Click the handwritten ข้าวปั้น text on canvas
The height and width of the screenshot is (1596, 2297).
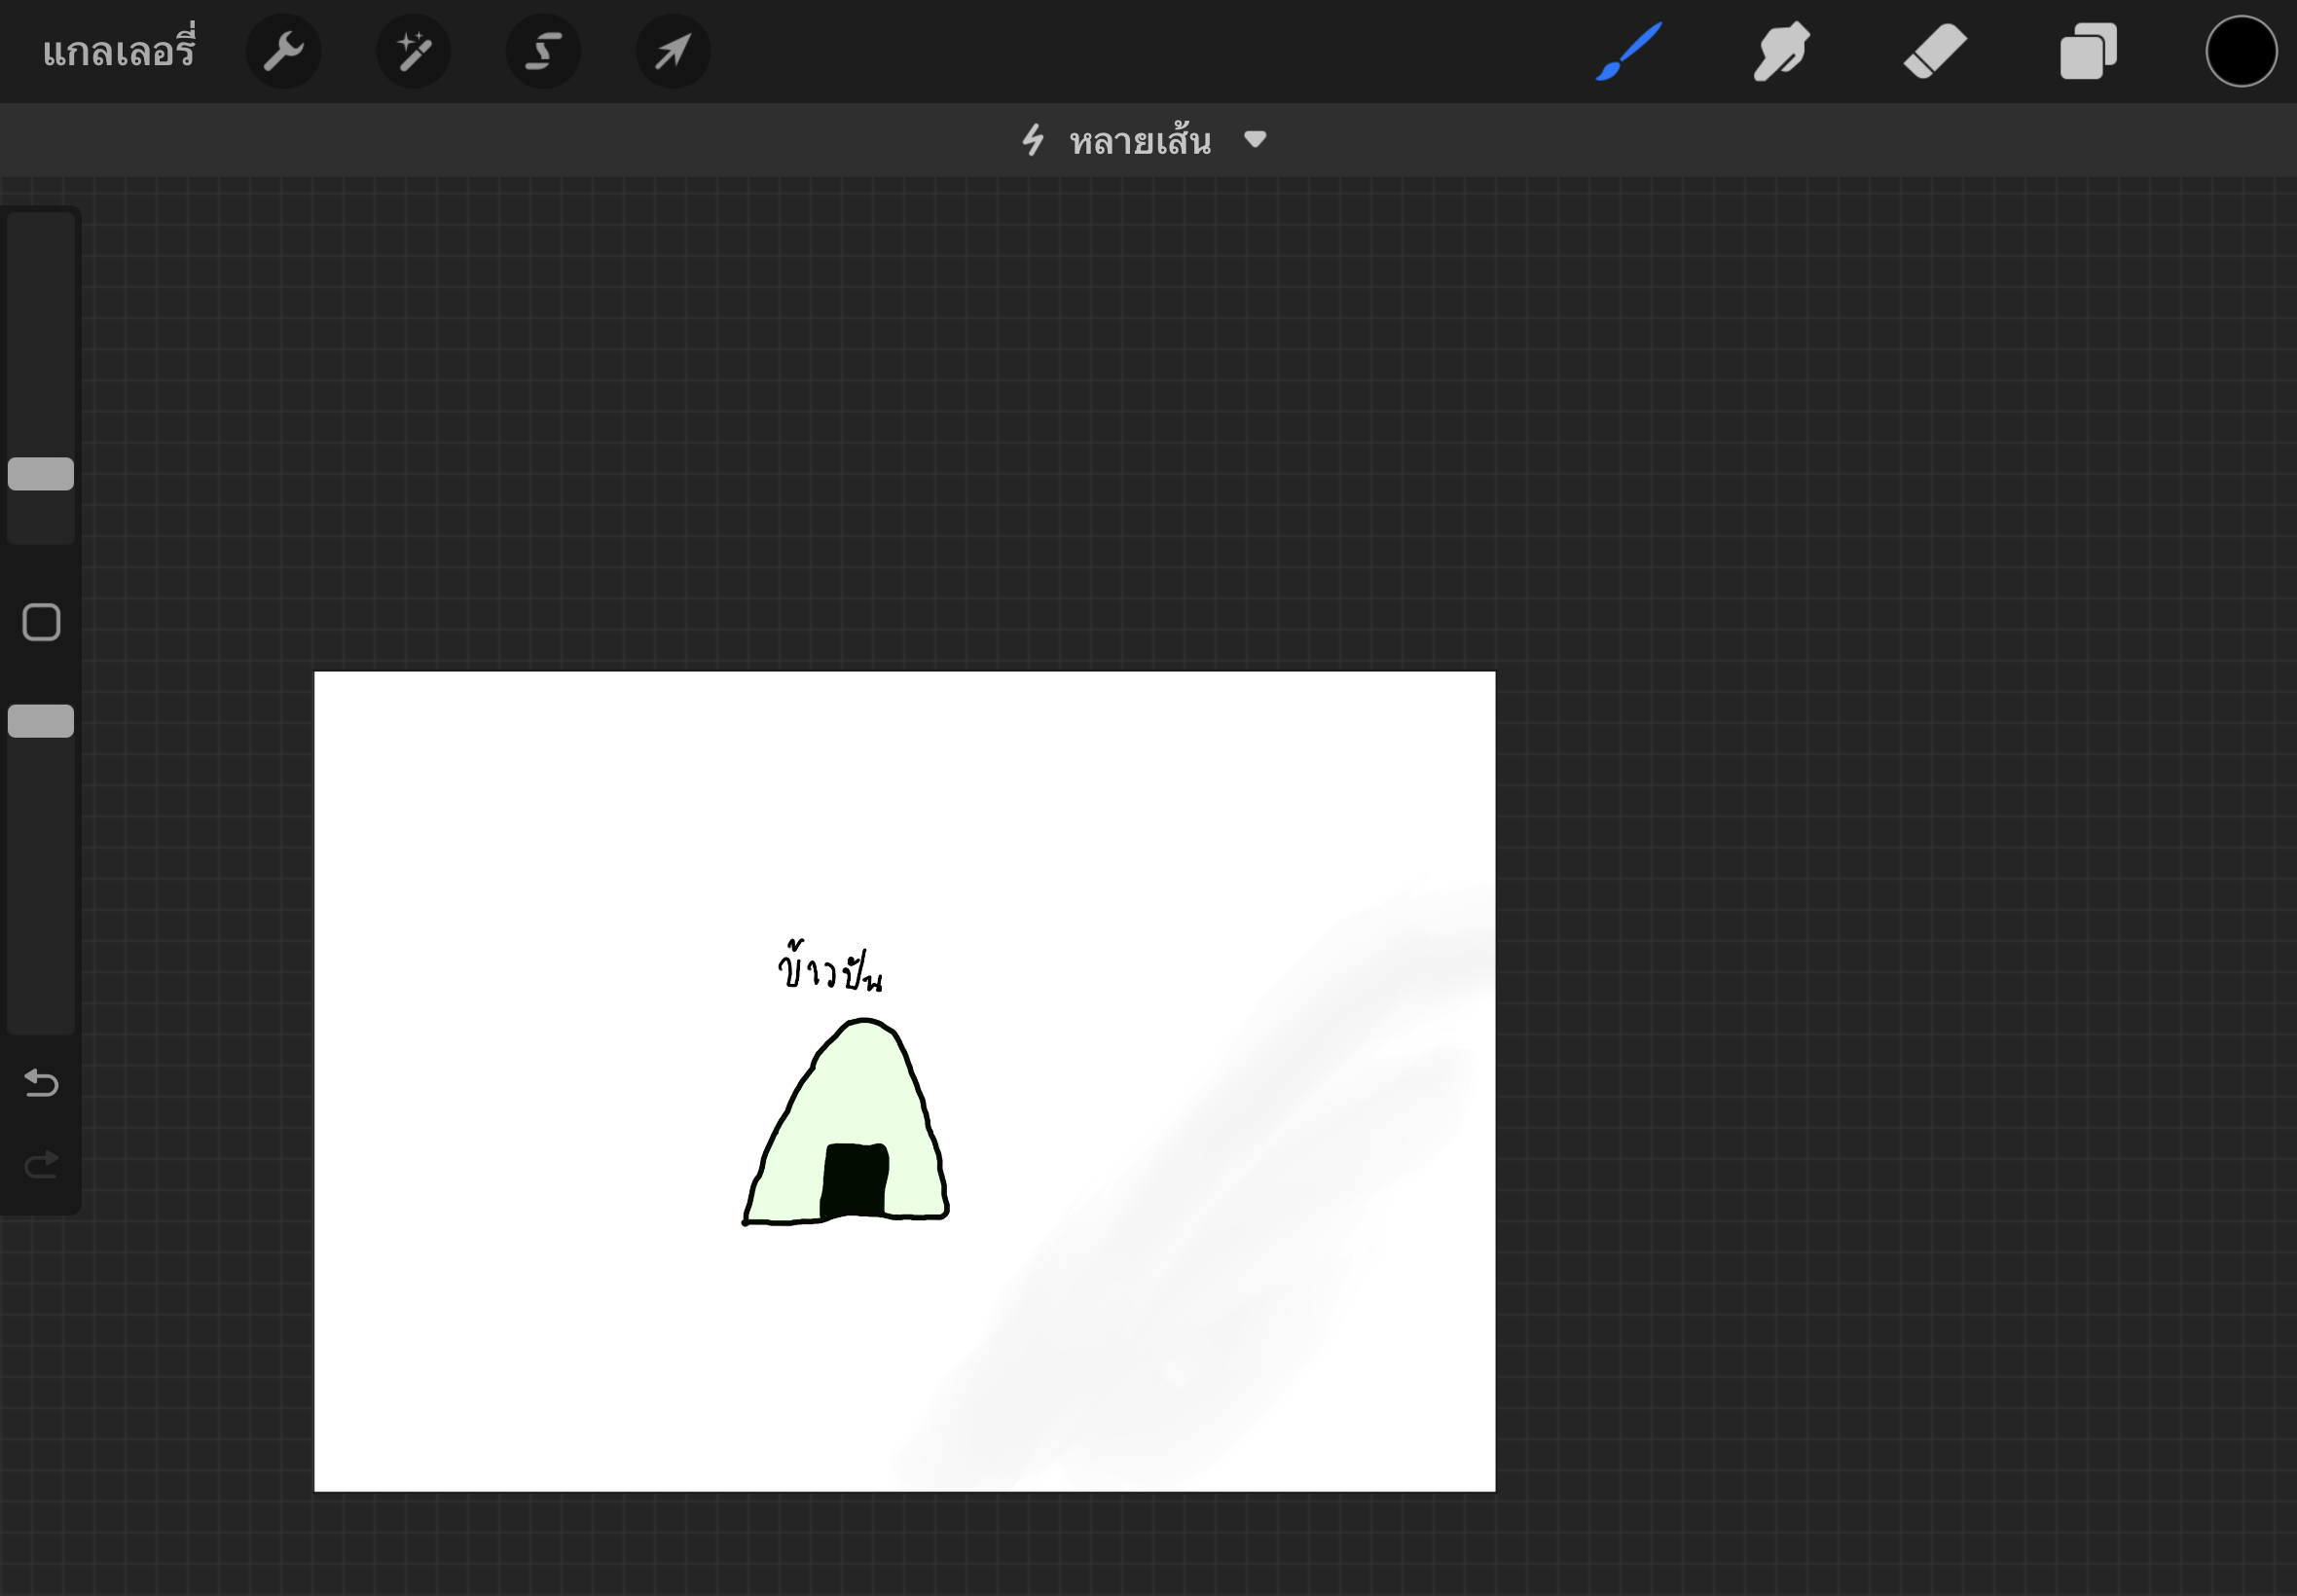(x=830, y=970)
